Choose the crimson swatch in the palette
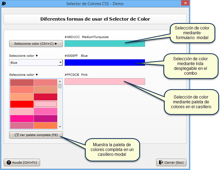Viewport: 222px width, 170px height. click(45, 97)
